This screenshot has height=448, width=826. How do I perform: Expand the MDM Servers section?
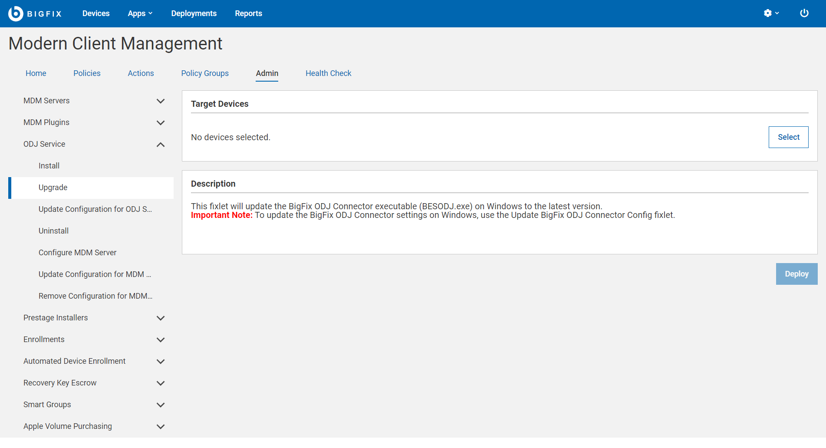[160, 101]
